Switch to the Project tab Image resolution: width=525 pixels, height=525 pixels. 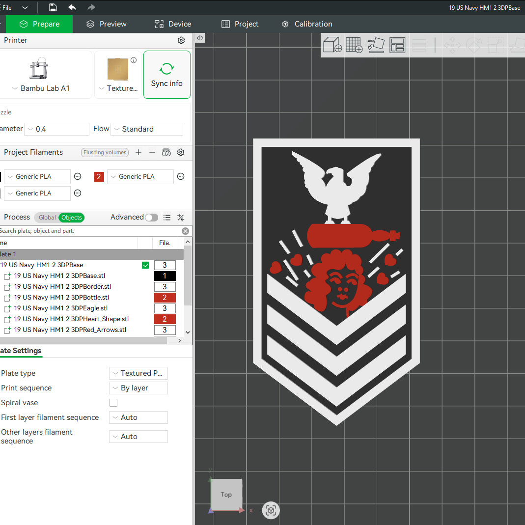click(x=240, y=24)
